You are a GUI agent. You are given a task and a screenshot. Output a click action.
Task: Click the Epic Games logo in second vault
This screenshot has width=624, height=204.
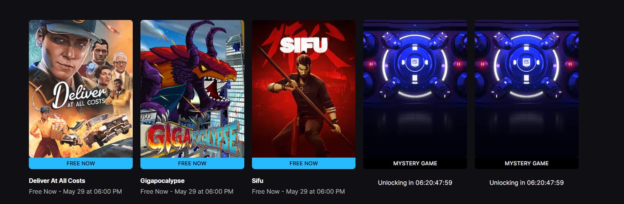(x=526, y=62)
